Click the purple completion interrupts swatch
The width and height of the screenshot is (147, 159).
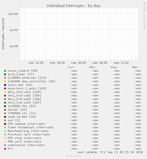tap(5, 145)
